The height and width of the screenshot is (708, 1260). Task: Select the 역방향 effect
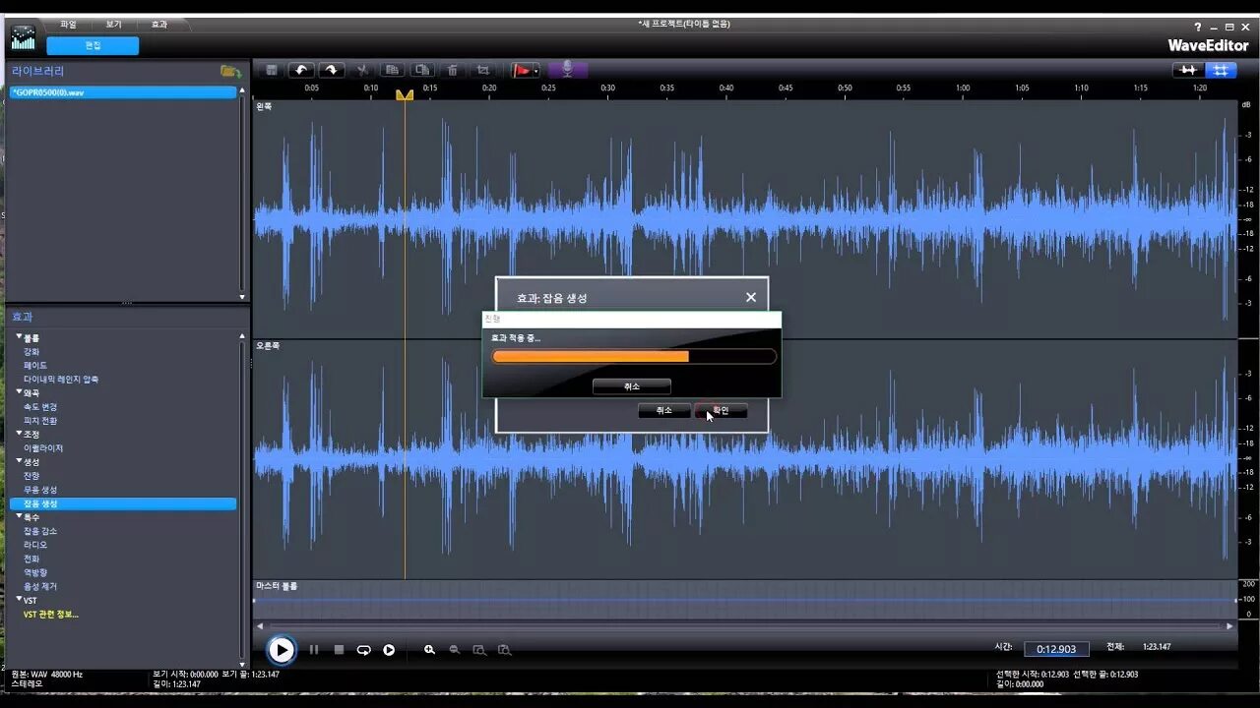coord(35,572)
